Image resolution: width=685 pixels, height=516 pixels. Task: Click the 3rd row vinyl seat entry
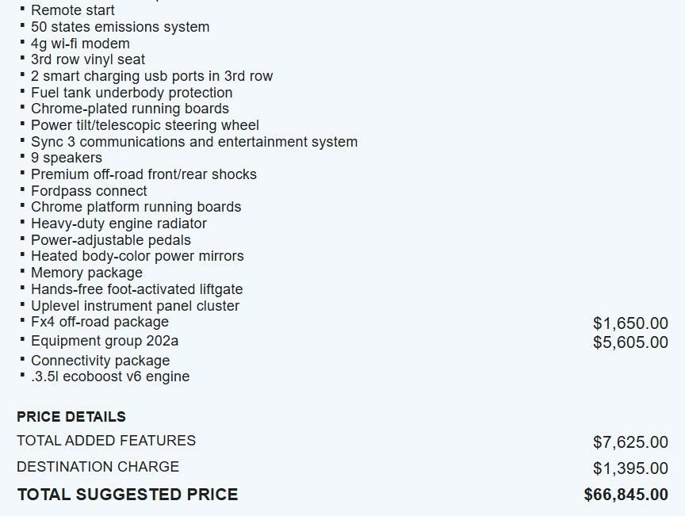[x=88, y=59]
